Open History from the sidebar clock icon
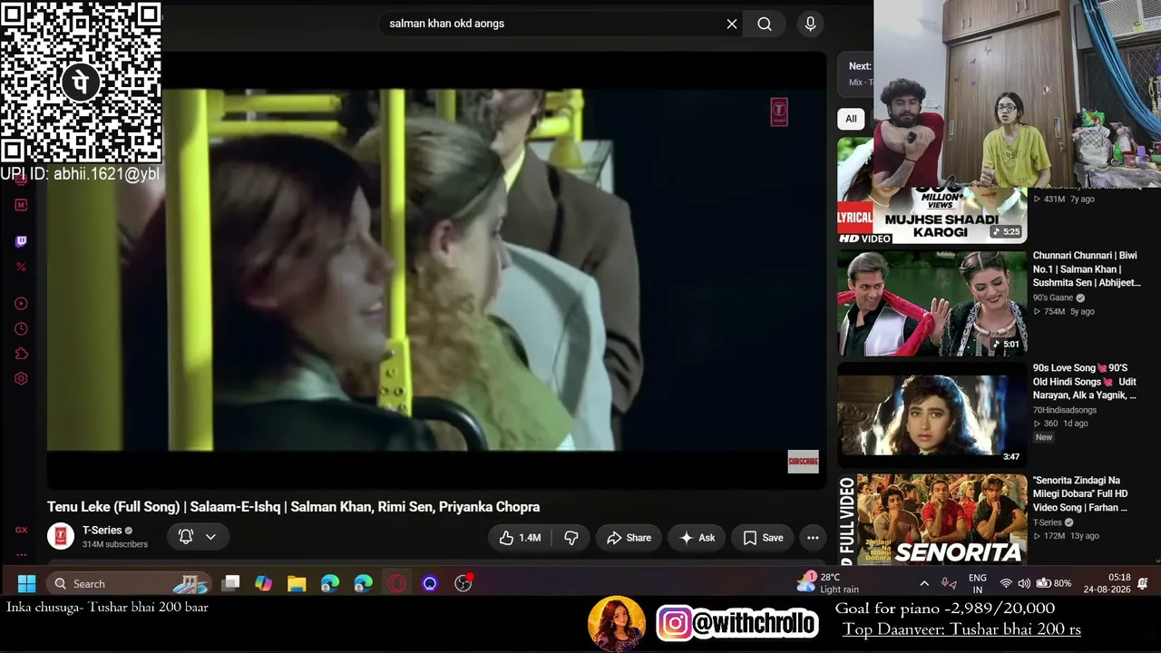This screenshot has height=653, width=1161. (x=21, y=328)
